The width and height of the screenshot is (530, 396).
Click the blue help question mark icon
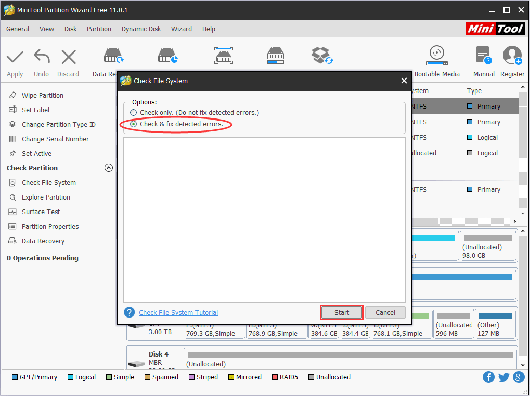tap(129, 312)
